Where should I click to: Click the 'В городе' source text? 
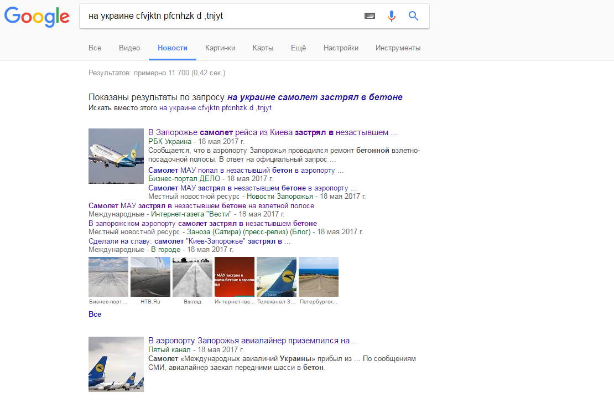pos(165,249)
